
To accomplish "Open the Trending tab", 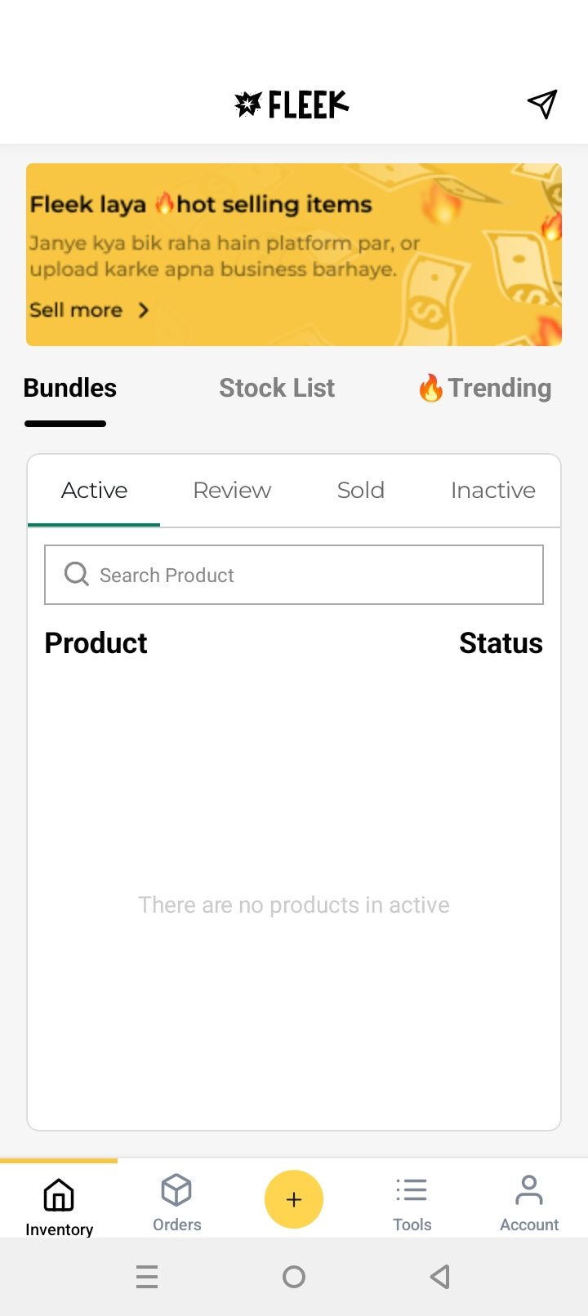I will (x=485, y=388).
